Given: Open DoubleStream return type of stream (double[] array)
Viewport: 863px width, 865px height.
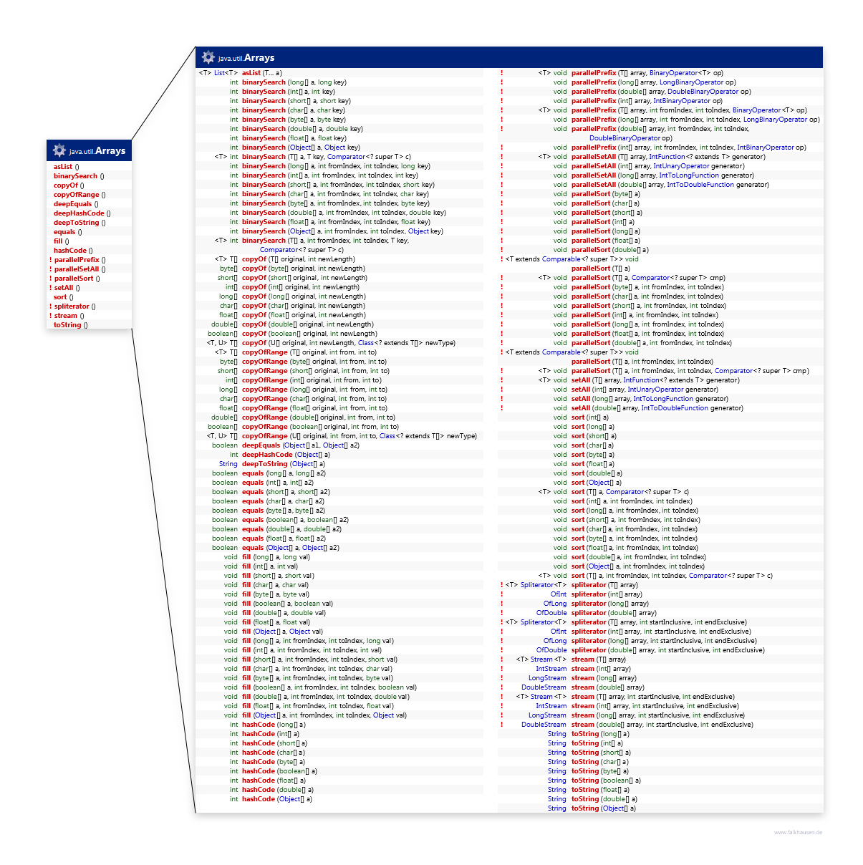Looking at the screenshot, I should tap(544, 687).
